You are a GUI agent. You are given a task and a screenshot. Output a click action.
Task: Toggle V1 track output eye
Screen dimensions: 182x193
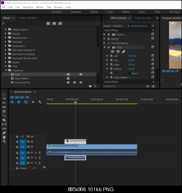click(x=32, y=147)
